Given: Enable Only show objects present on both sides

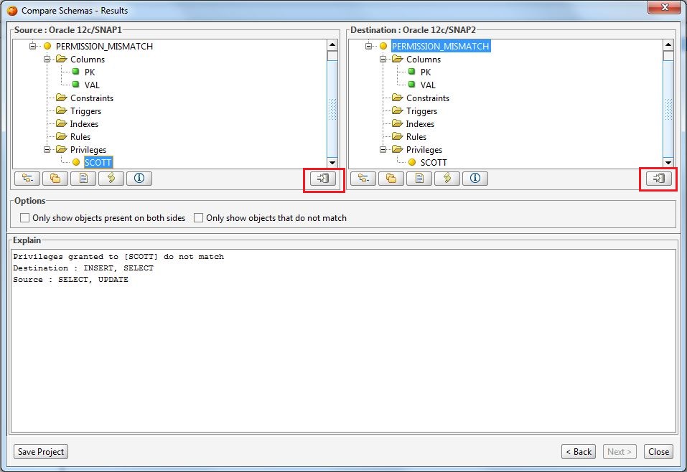Looking at the screenshot, I should [x=25, y=217].
